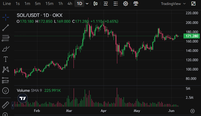Click the Mar label on time axis
Viewport: 201px width, 116px height.
point(69,111)
